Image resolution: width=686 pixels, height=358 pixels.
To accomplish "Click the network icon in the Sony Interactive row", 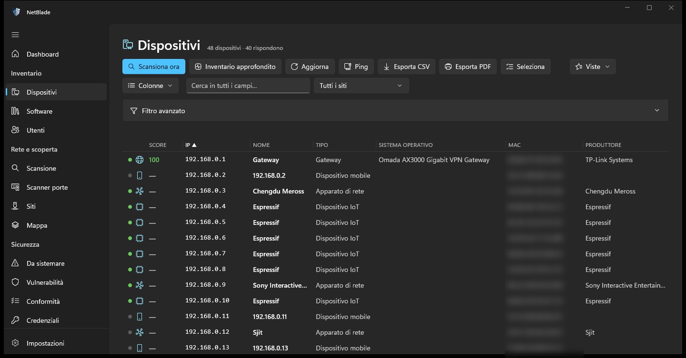I will [x=140, y=285].
